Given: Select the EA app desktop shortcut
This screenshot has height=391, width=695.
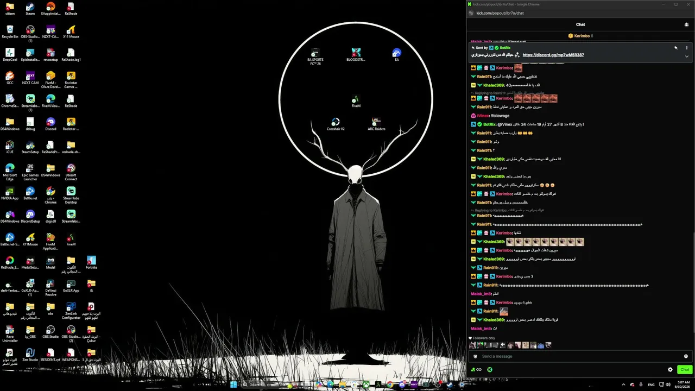Looking at the screenshot, I should point(397,55).
